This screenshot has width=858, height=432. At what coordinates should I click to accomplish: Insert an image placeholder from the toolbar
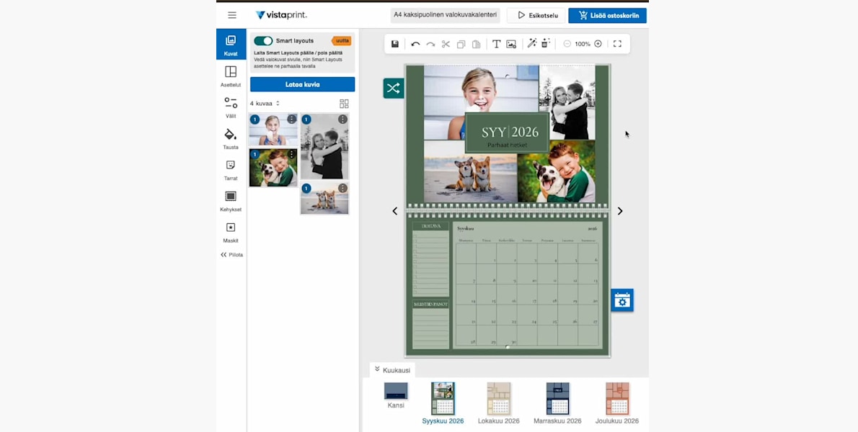click(x=511, y=44)
